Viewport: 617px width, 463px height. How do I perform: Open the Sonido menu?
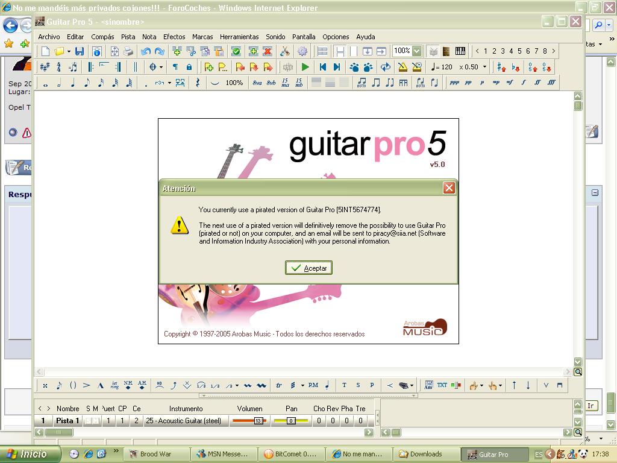click(275, 37)
